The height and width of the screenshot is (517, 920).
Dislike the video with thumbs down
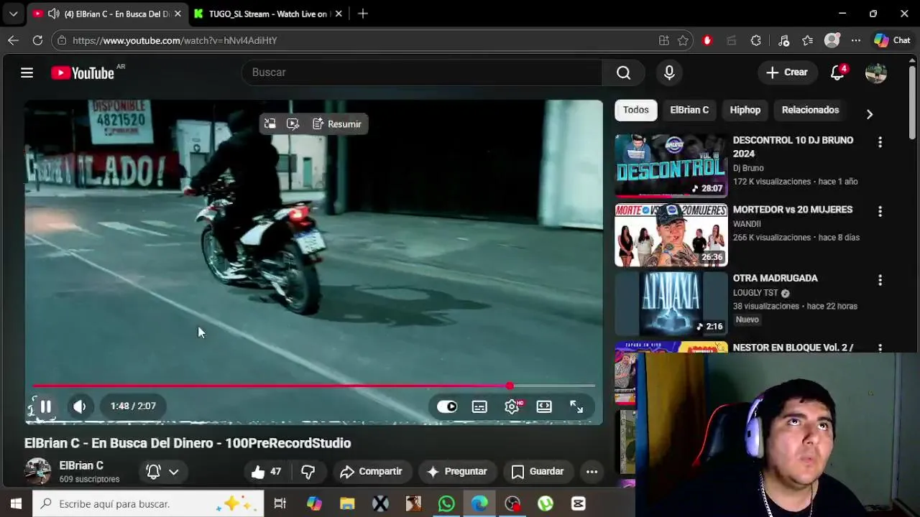pyautogui.click(x=308, y=472)
